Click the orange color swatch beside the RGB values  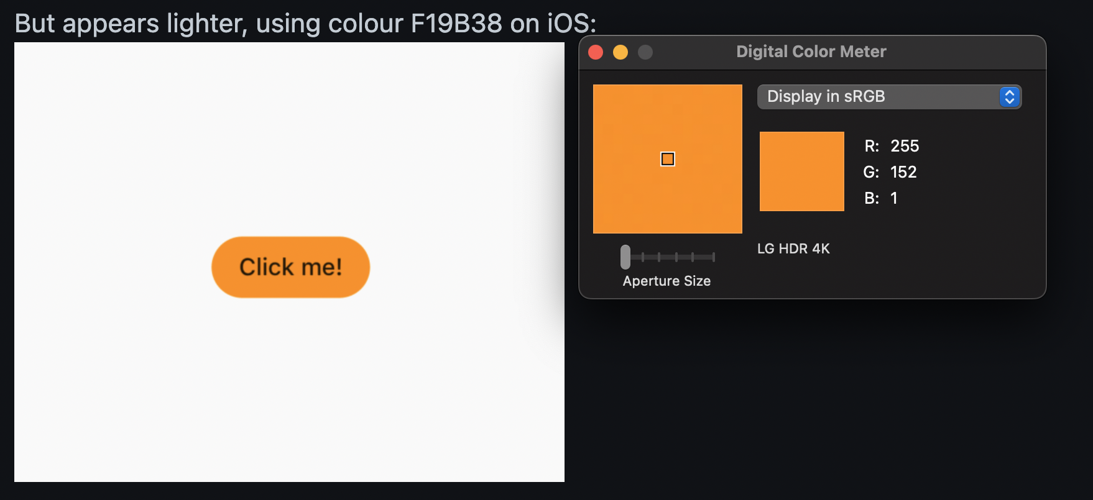pyautogui.click(x=801, y=171)
